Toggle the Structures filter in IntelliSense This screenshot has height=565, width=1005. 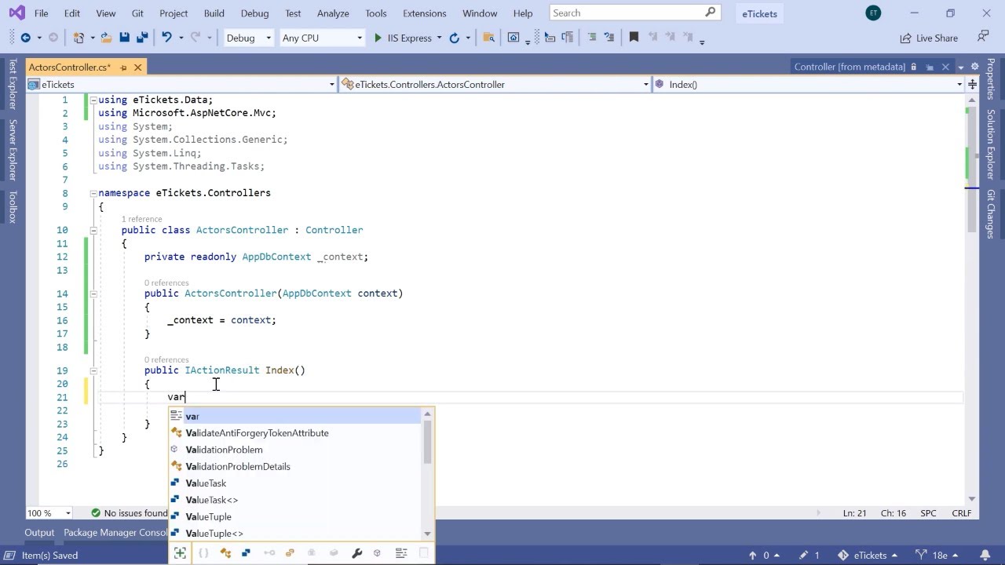pyautogui.click(x=246, y=553)
